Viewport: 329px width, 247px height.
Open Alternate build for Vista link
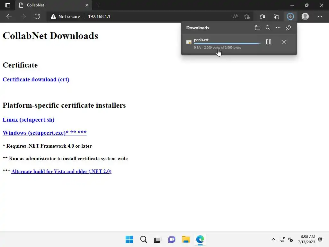coord(61,171)
